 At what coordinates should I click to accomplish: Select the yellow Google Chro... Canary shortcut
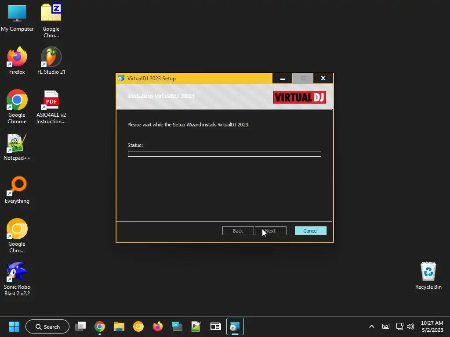[17, 236]
